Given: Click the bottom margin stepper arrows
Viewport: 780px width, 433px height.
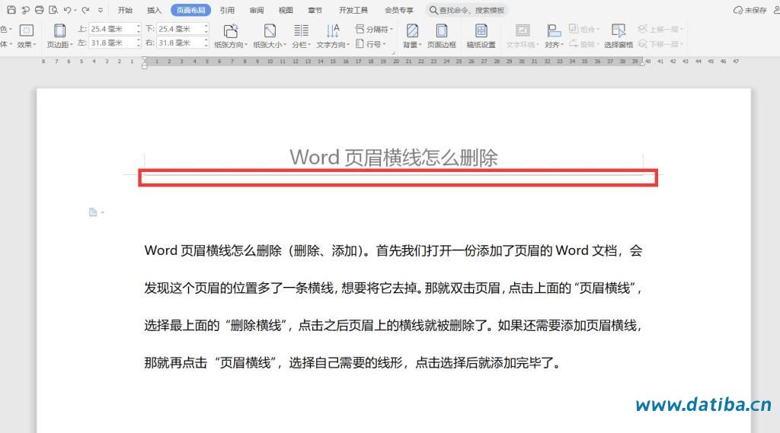Looking at the screenshot, I should (206, 29).
